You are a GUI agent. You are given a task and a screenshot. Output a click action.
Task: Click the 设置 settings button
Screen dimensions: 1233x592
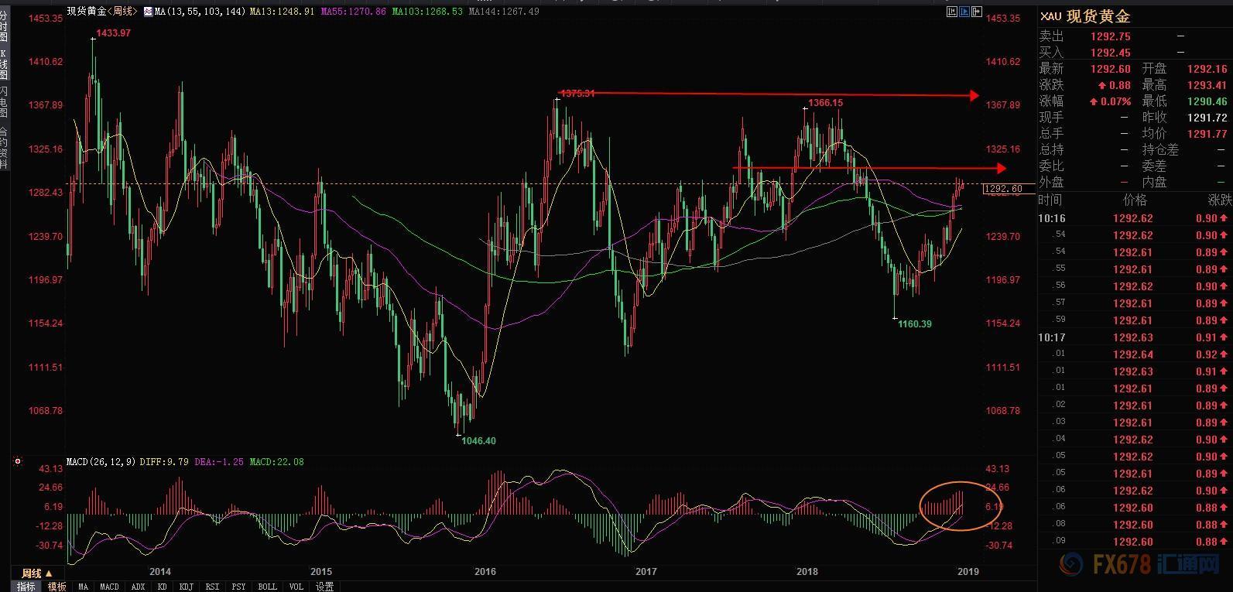tap(324, 587)
